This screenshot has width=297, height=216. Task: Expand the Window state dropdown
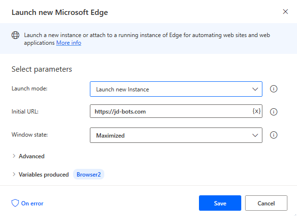click(176, 135)
